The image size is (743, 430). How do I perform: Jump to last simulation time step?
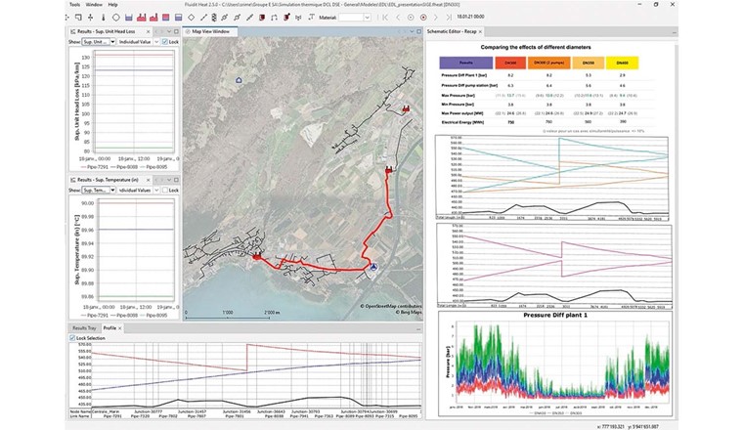(449, 18)
